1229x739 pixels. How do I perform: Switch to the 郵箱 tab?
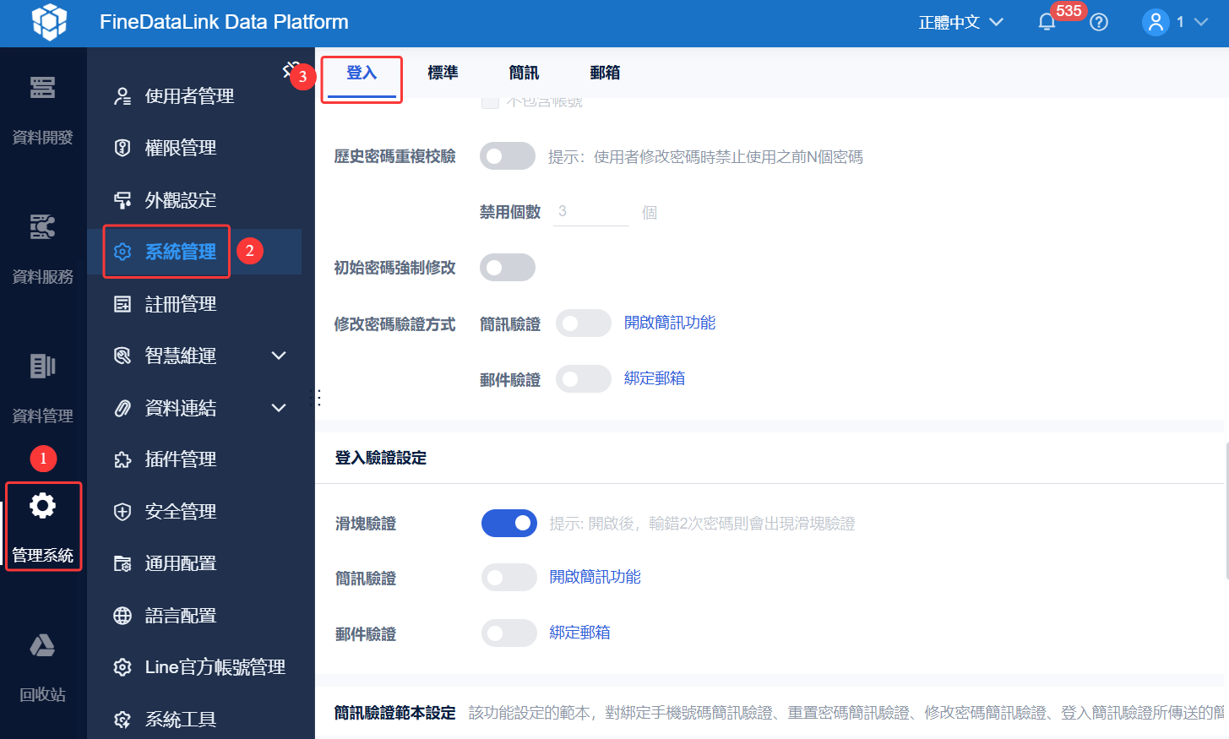click(605, 73)
